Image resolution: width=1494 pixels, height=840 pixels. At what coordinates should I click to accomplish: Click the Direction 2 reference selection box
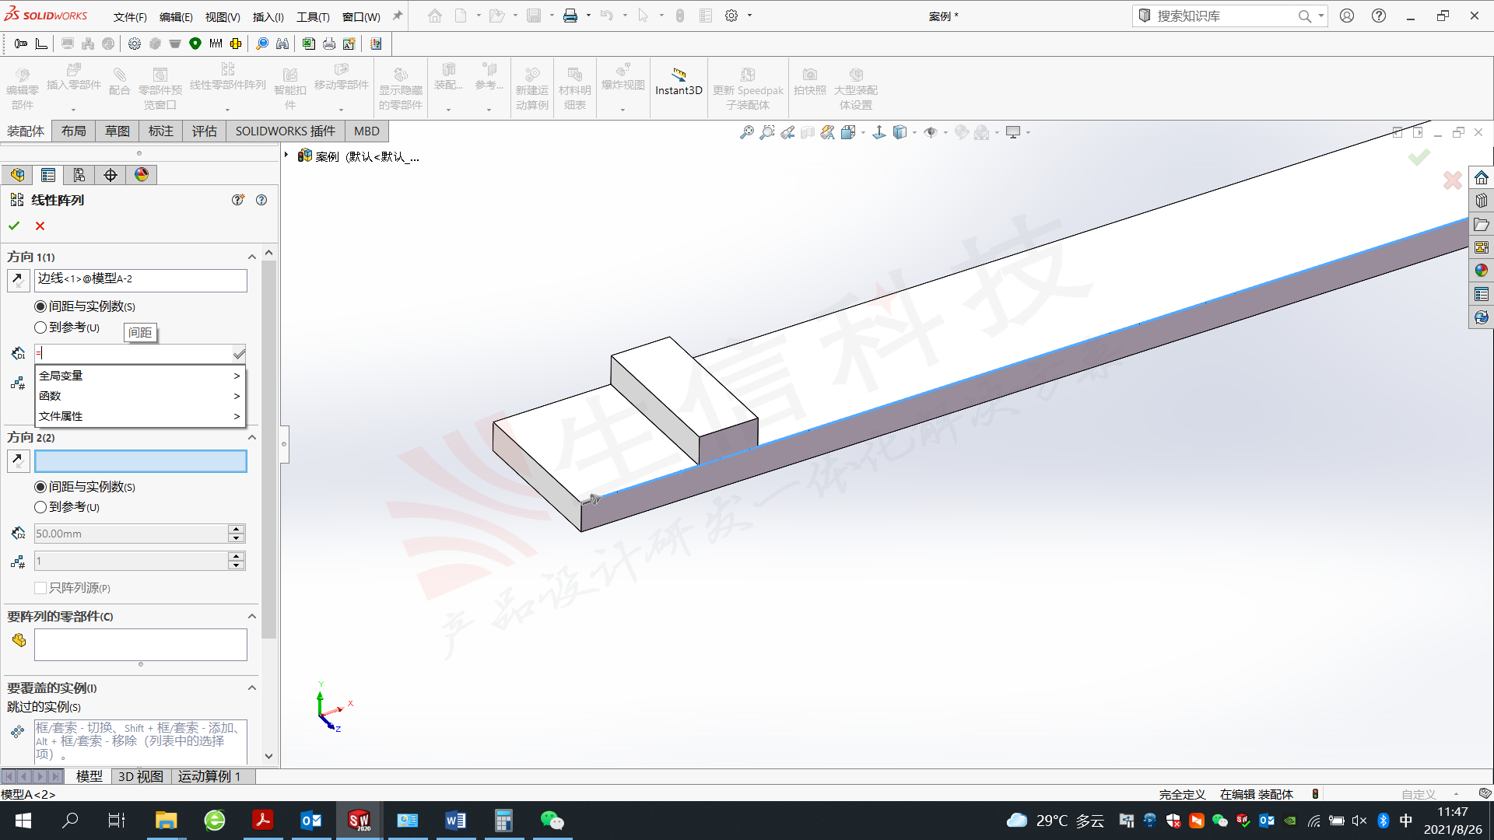[x=141, y=461]
